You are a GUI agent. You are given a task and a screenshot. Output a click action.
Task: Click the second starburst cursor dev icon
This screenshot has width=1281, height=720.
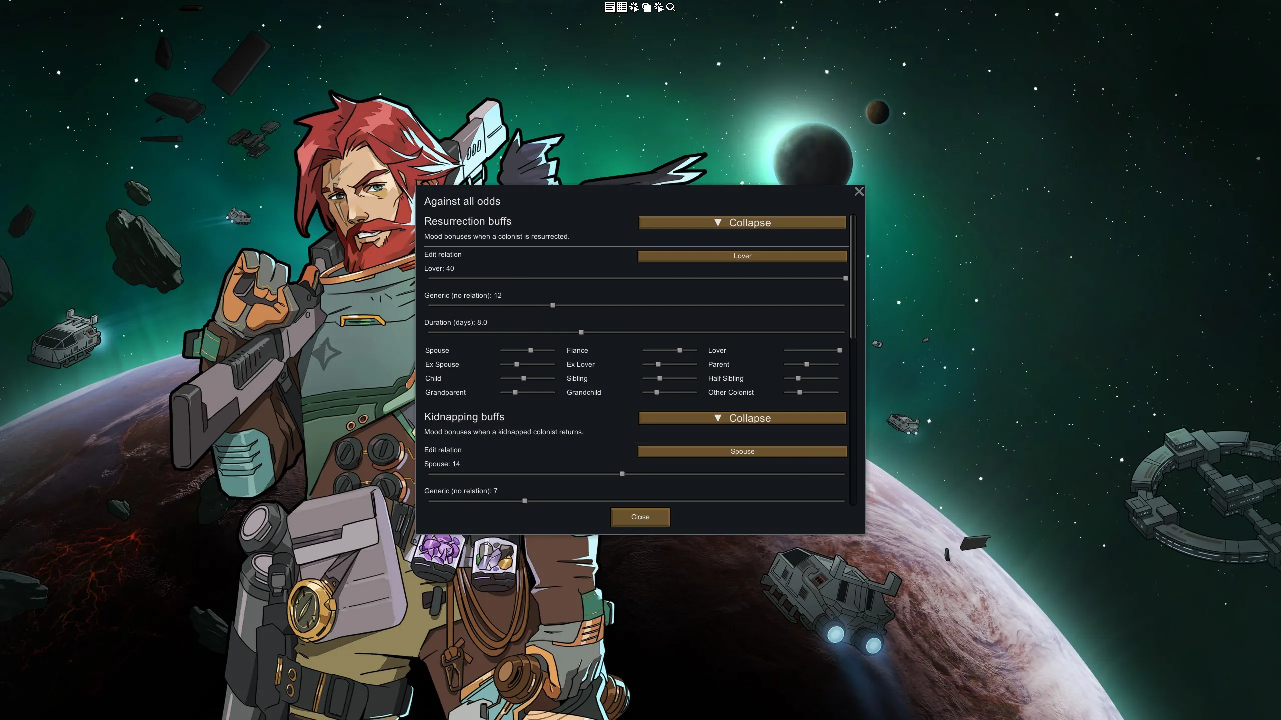click(x=659, y=7)
